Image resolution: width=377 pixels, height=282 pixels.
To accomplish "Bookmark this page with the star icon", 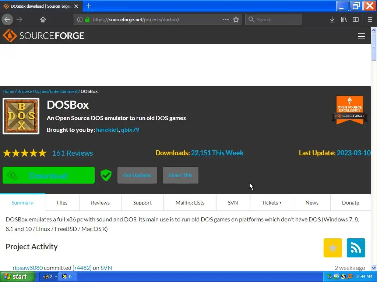I will click(236, 19).
